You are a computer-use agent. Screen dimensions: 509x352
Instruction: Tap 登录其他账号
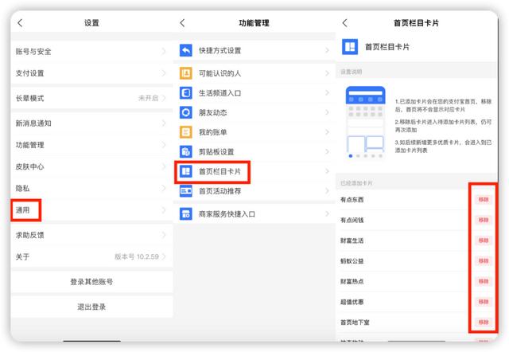point(91,282)
